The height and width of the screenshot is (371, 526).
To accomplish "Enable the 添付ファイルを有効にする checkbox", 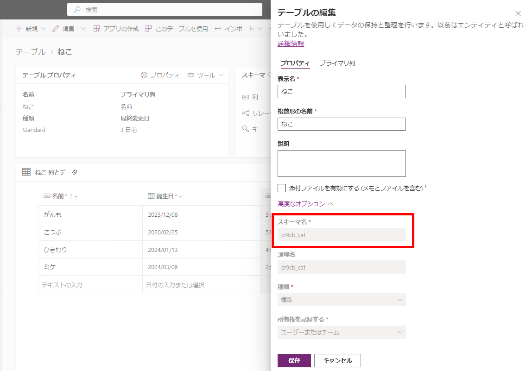I will click(x=282, y=188).
